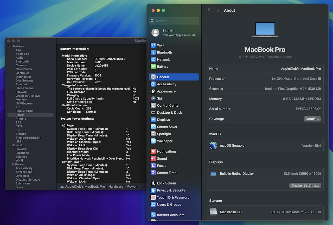This screenshot has width=333, height=225.
Task: Click AppleClub's MacBook Pro in path bar
Action: (x=85, y=187)
